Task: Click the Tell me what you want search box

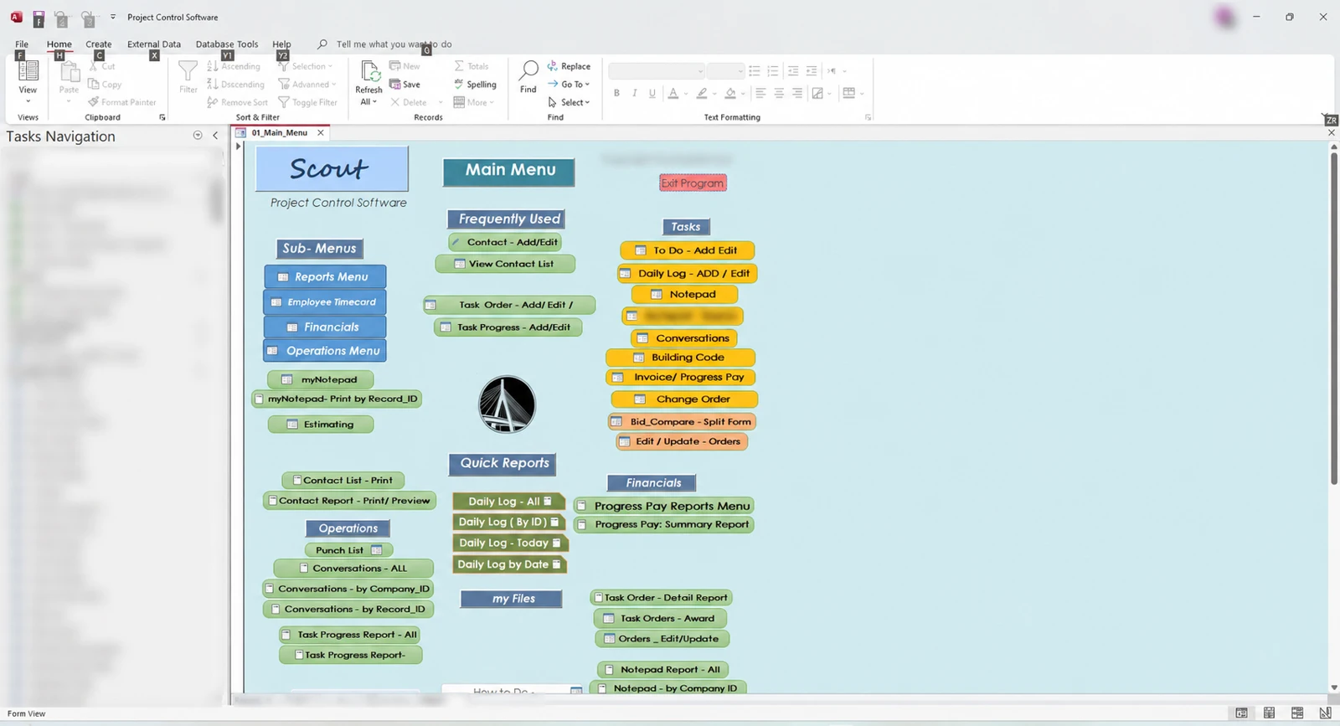Action: (x=394, y=44)
